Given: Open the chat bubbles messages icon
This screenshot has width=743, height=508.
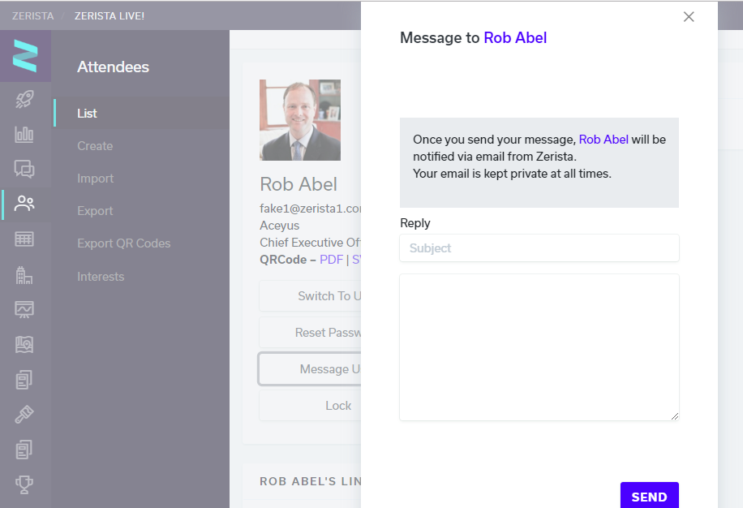Looking at the screenshot, I should coord(24,169).
